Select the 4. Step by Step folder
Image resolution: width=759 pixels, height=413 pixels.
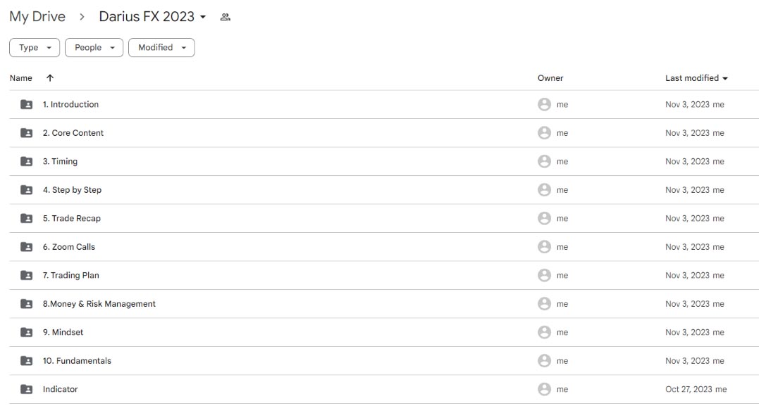[x=384, y=190]
